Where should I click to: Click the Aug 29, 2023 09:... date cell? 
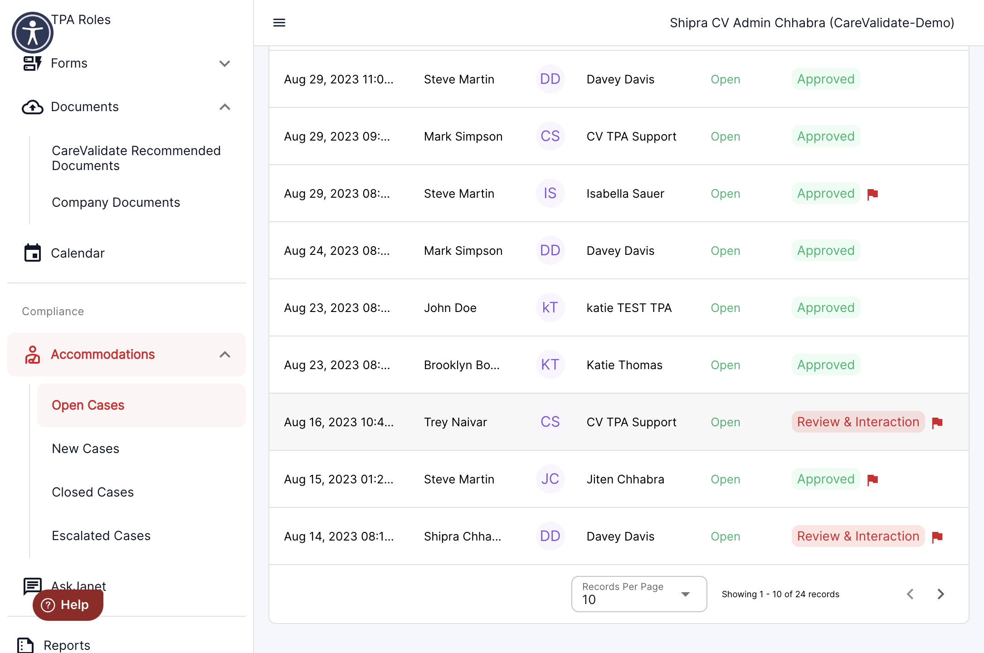pos(337,136)
